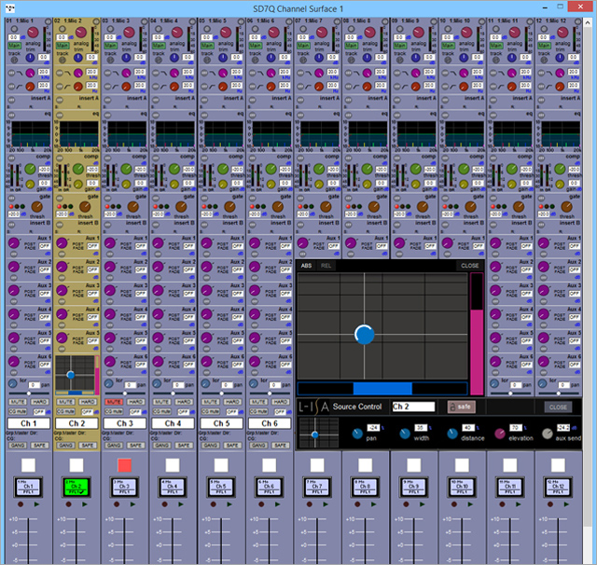Adjust the L-ISA distance knob
The image size is (597, 565).
pos(451,434)
